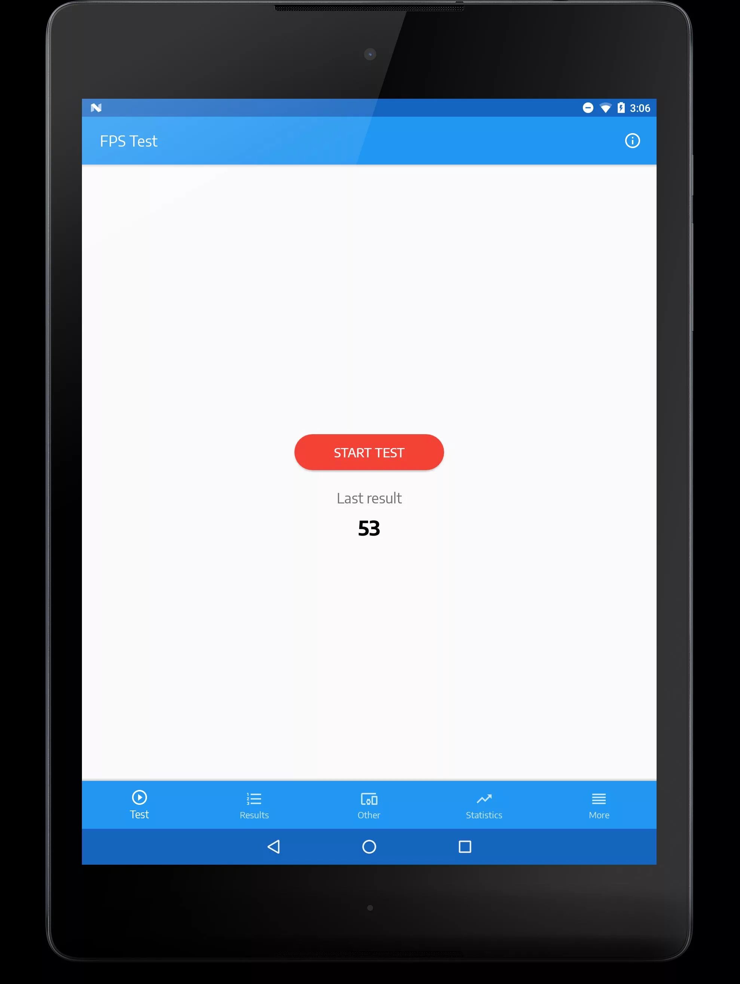Tap the play/test circle icon
The image size is (740, 984).
click(x=140, y=797)
